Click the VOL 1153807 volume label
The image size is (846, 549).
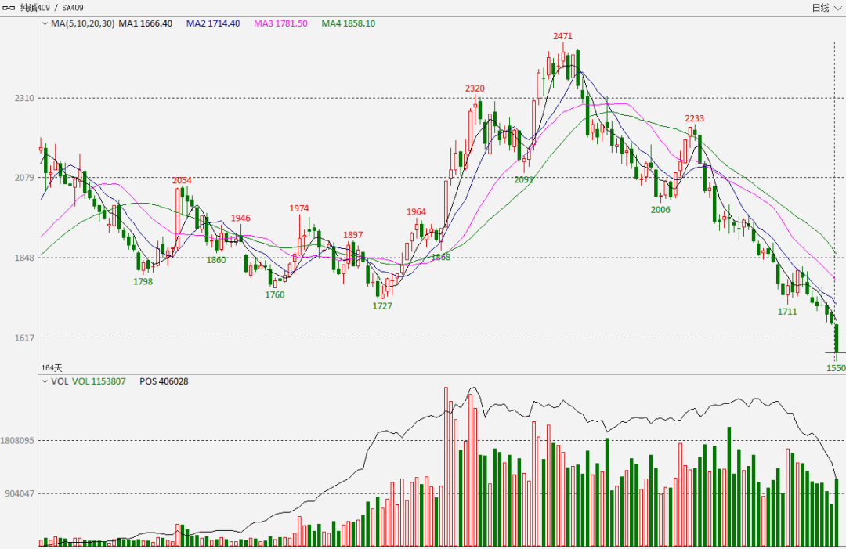click(99, 381)
